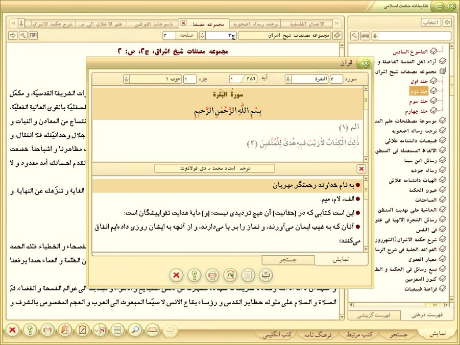The height and width of the screenshot is (345, 460).
Task: Switch to the ترجمه رساله اضحویه tab
Action: pos(255,24)
